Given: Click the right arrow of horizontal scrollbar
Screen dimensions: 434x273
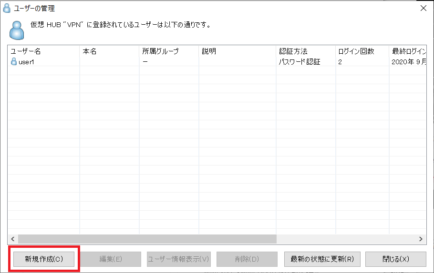Looking at the screenshot, I should tap(421, 239).
